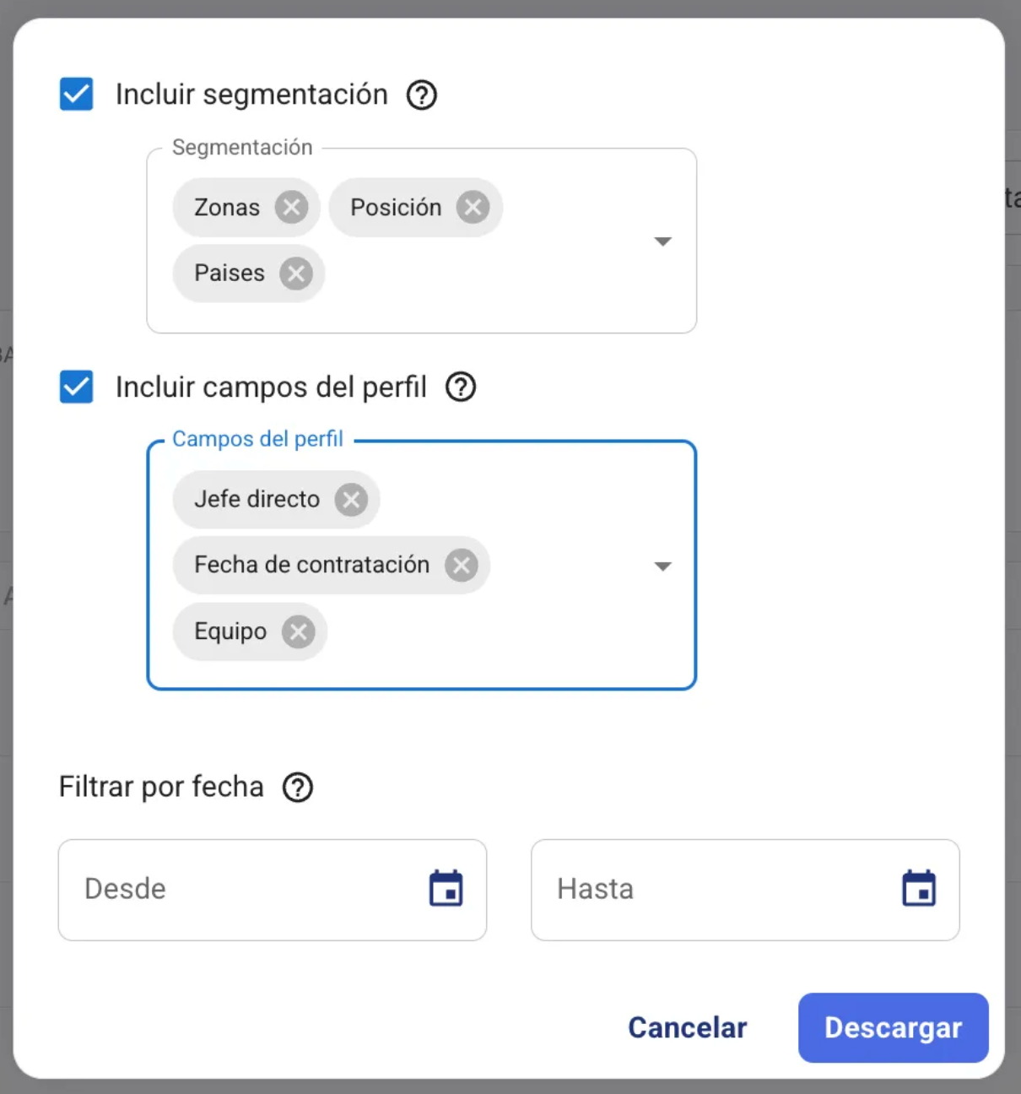Remove the Fecha de contratación chip
Image resolution: width=1021 pixels, height=1094 pixels.
click(462, 565)
